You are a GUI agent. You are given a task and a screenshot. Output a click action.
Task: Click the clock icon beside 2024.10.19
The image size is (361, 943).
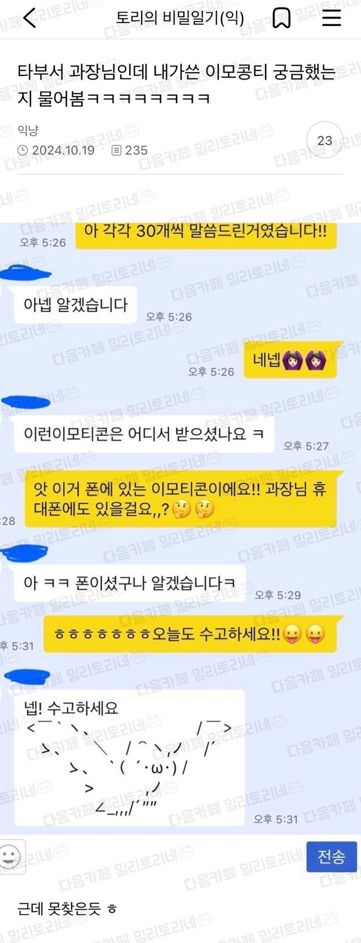coord(23,150)
